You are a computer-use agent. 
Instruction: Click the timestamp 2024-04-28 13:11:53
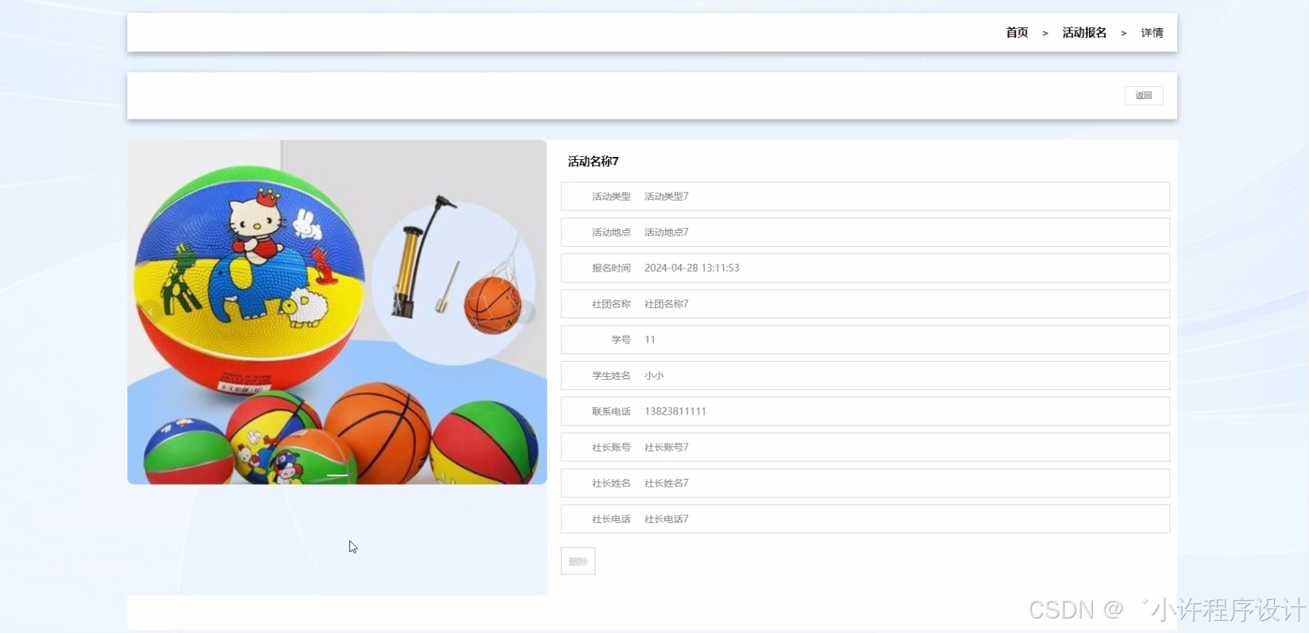(x=692, y=268)
